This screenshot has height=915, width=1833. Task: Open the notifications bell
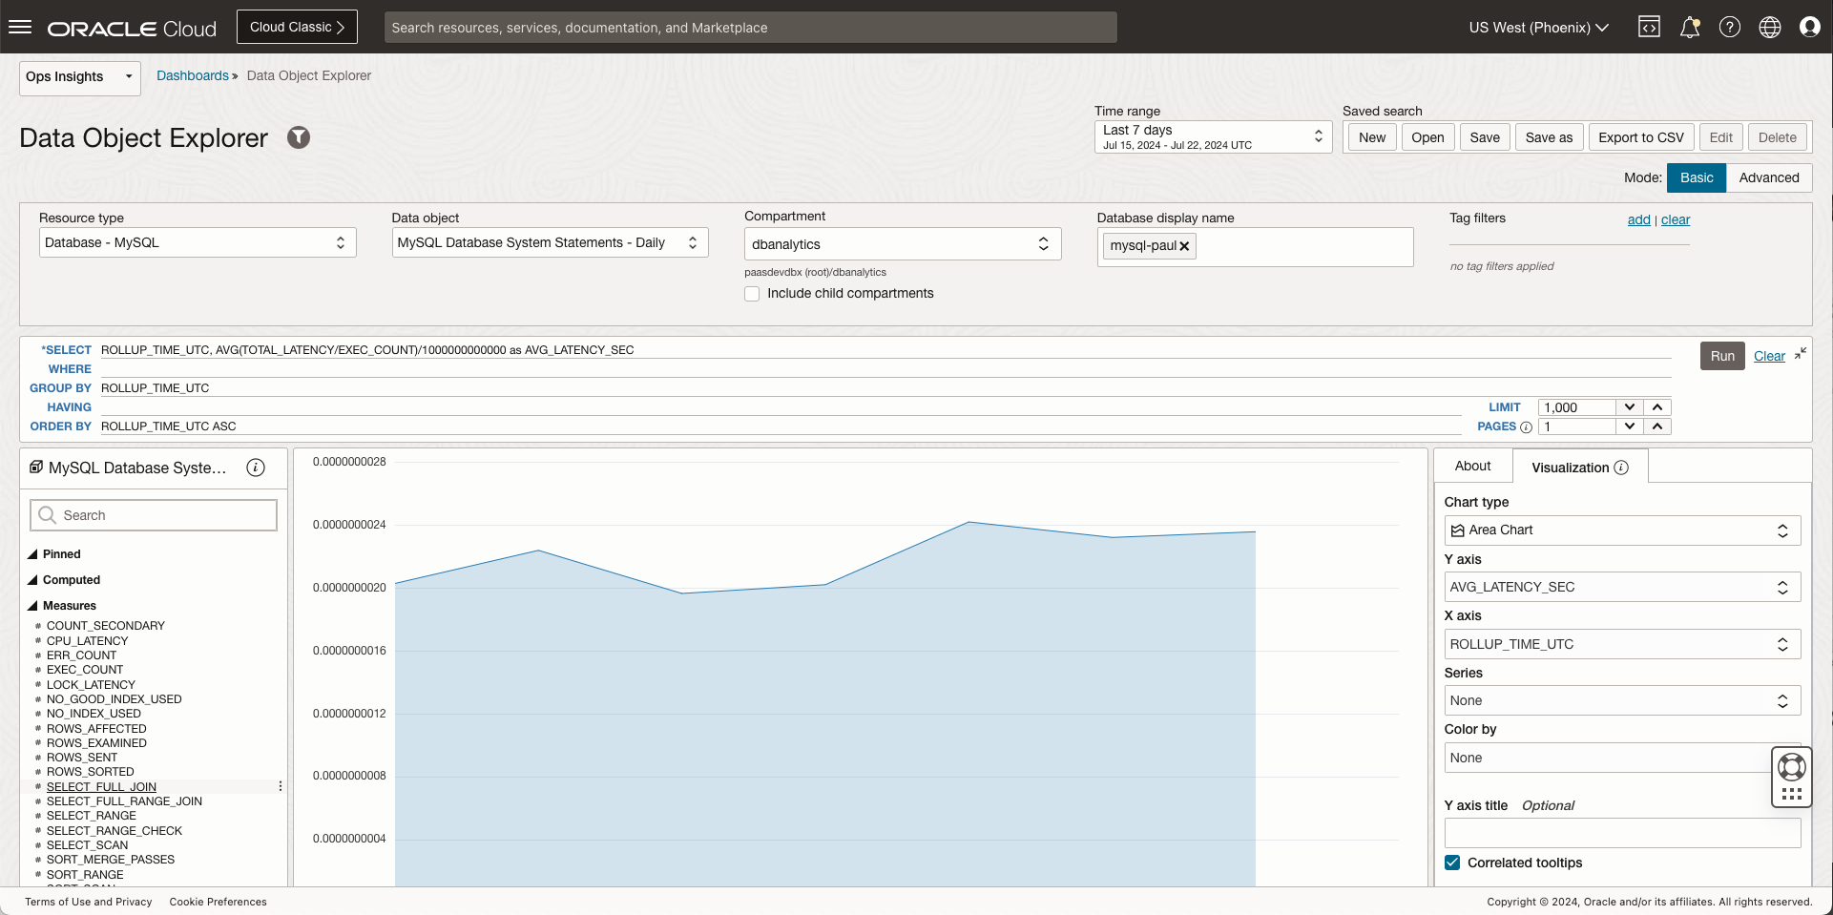[1689, 28]
